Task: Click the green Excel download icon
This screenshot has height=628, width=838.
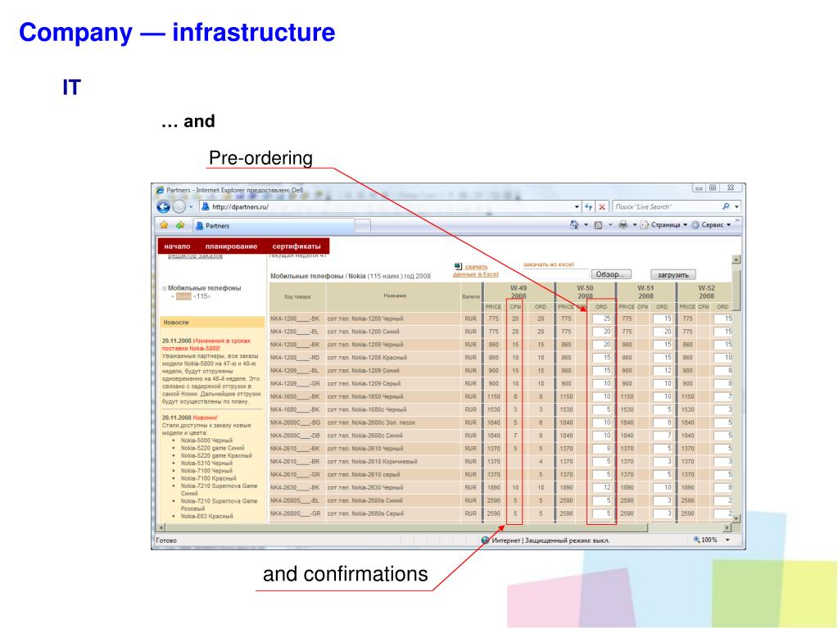Action: [458, 266]
